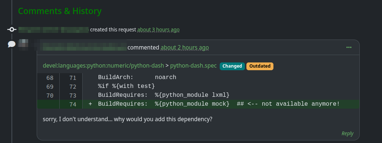Open the 'about 3 hours ago' timestamp link
This screenshot has height=143, width=382.
pyautogui.click(x=158, y=30)
